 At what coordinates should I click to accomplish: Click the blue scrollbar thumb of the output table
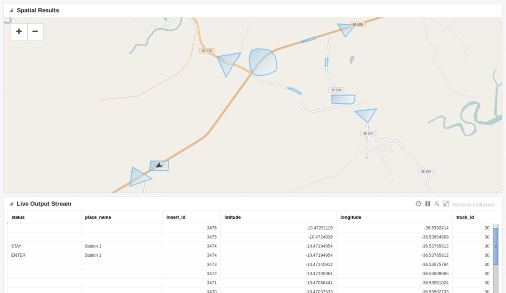click(496, 246)
